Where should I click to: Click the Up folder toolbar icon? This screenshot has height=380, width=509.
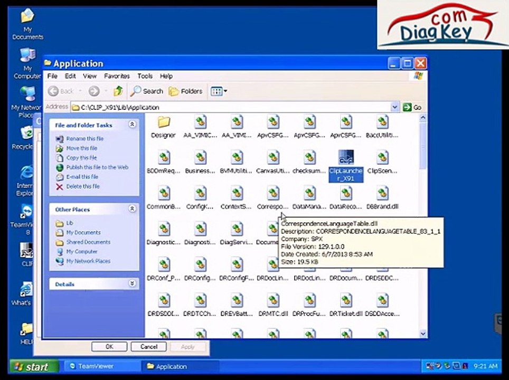point(118,91)
